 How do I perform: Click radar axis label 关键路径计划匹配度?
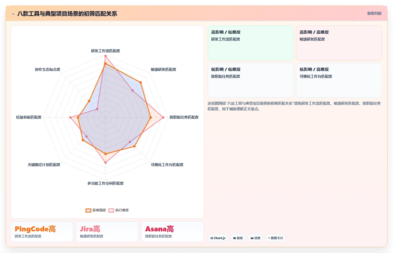(x=44, y=165)
